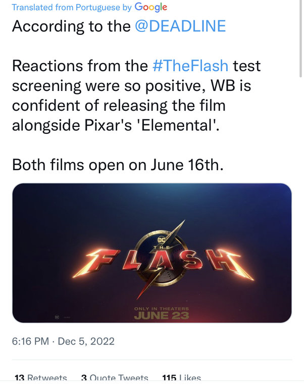Viewport: 304px width, 388px height.
Task: View the 115 Likes list
Action: (181, 378)
